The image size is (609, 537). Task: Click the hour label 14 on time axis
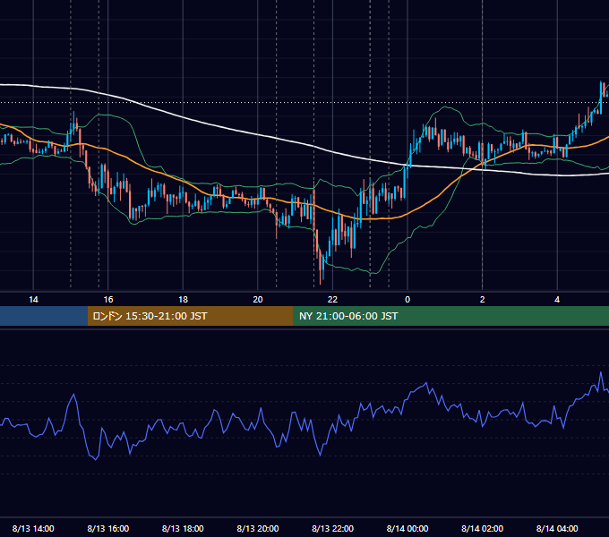point(33,300)
